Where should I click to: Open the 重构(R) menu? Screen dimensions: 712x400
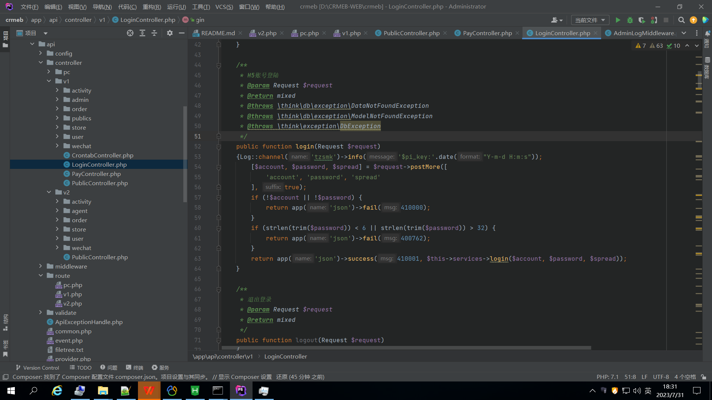point(152,7)
